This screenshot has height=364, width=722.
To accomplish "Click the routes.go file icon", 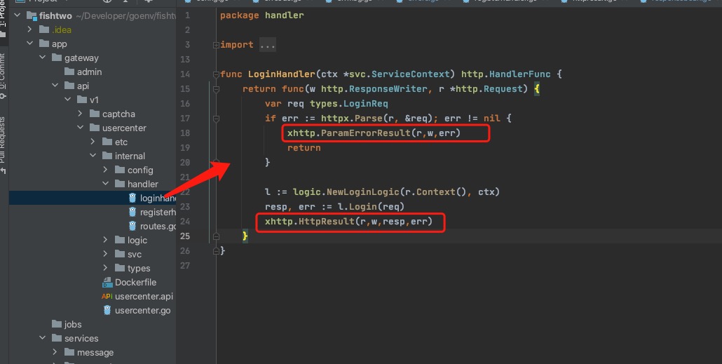I will [x=132, y=226].
